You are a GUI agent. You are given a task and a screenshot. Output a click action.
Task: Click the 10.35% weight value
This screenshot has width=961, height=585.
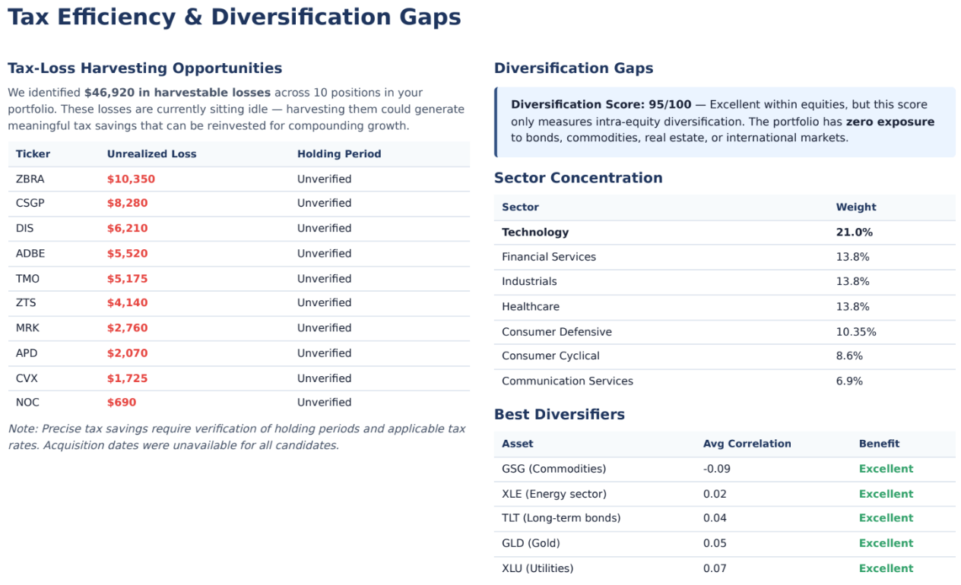856,332
